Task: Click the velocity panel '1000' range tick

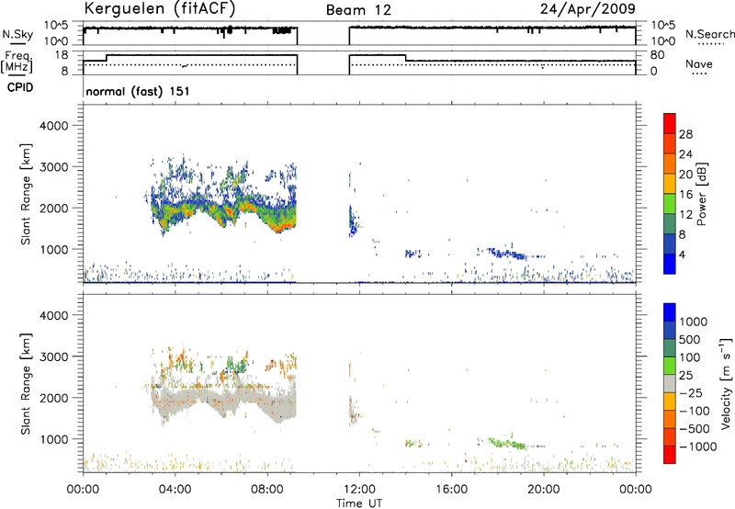Action: point(53,439)
